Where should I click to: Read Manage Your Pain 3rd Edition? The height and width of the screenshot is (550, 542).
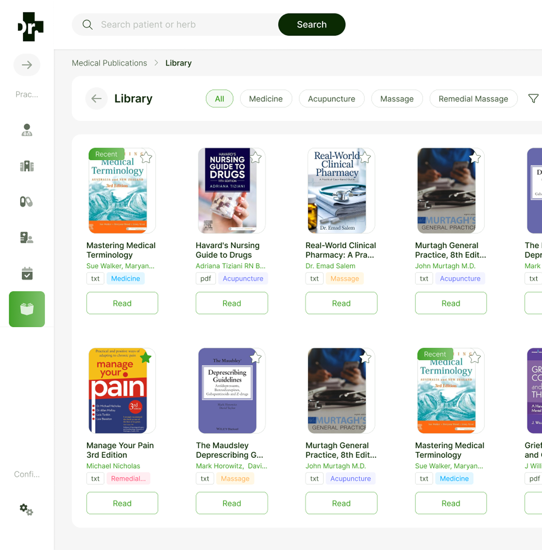point(122,503)
